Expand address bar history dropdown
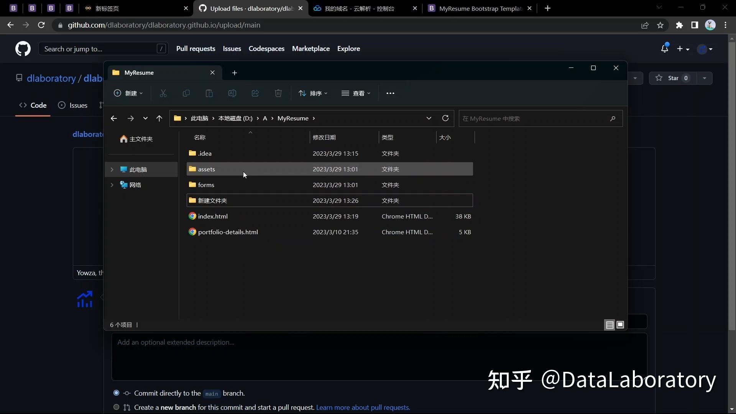736x414 pixels. [429, 118]
